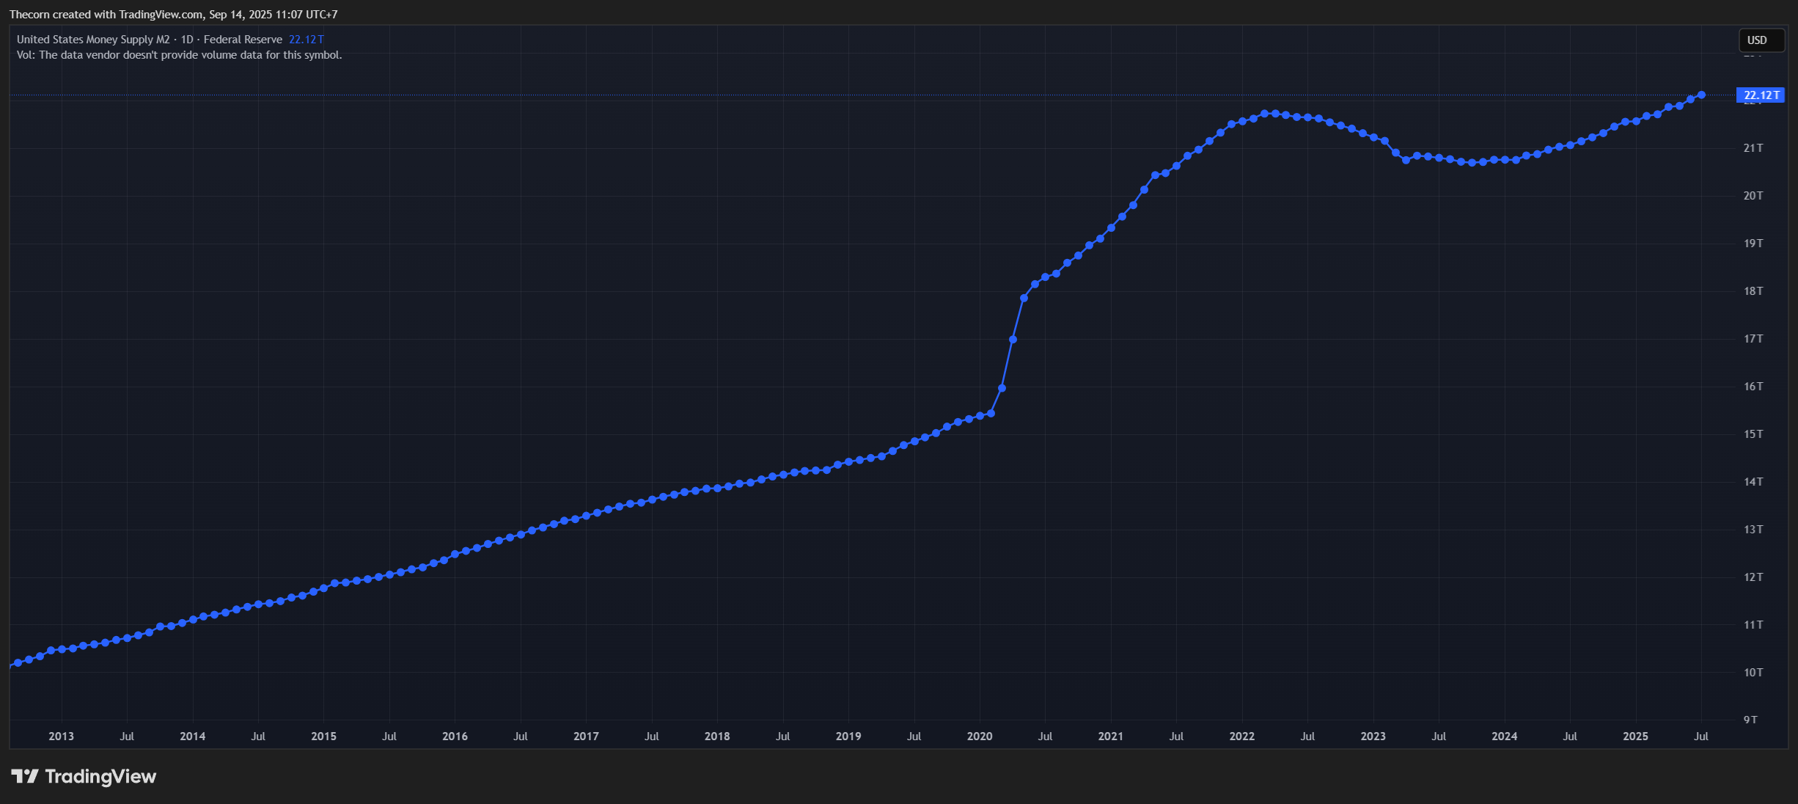Image resolution: width=1798 pixels, height=804 pixels.
Task: Click the 2020 label on time axis
Action: 979,737
